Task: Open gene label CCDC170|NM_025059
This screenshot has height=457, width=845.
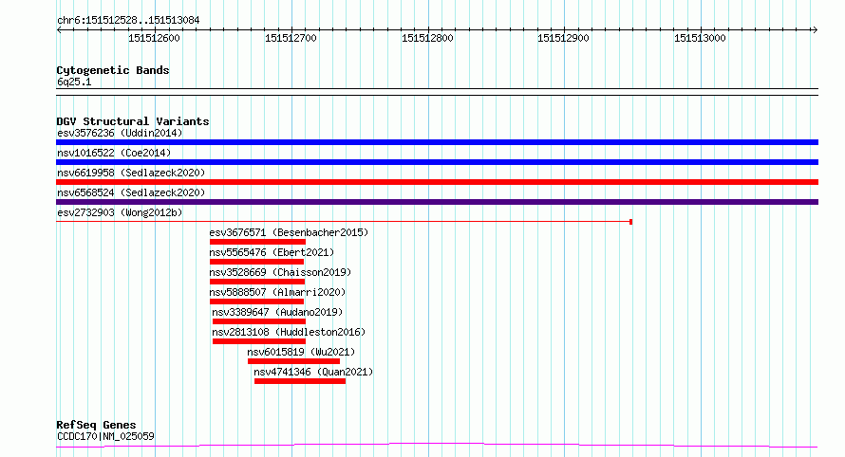Action: (x=105, y=436)
